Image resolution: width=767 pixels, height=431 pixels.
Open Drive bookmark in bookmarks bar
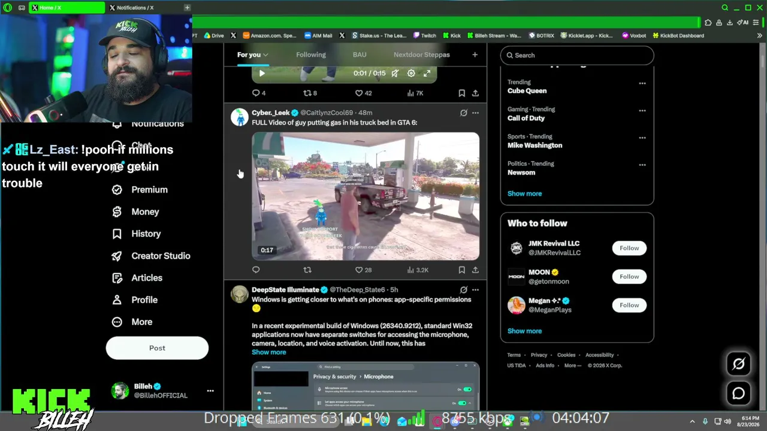point(213,36)
